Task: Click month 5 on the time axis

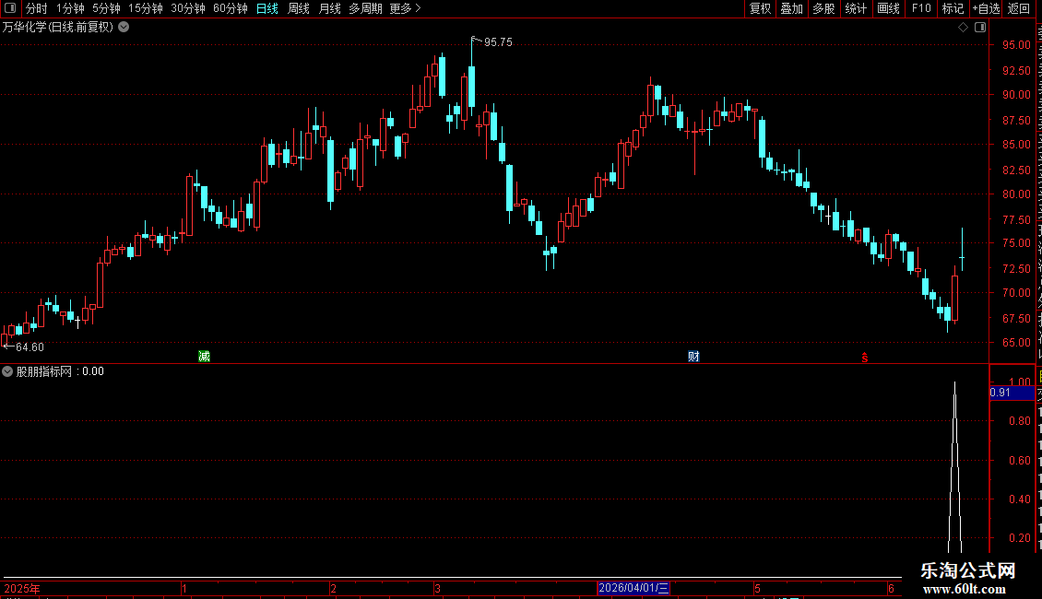Action: (757, 588)
